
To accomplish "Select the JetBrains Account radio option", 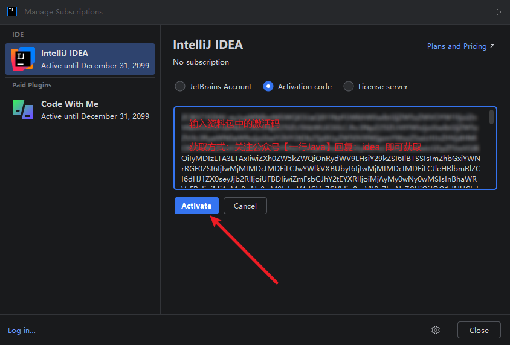I will coord(180,86).
